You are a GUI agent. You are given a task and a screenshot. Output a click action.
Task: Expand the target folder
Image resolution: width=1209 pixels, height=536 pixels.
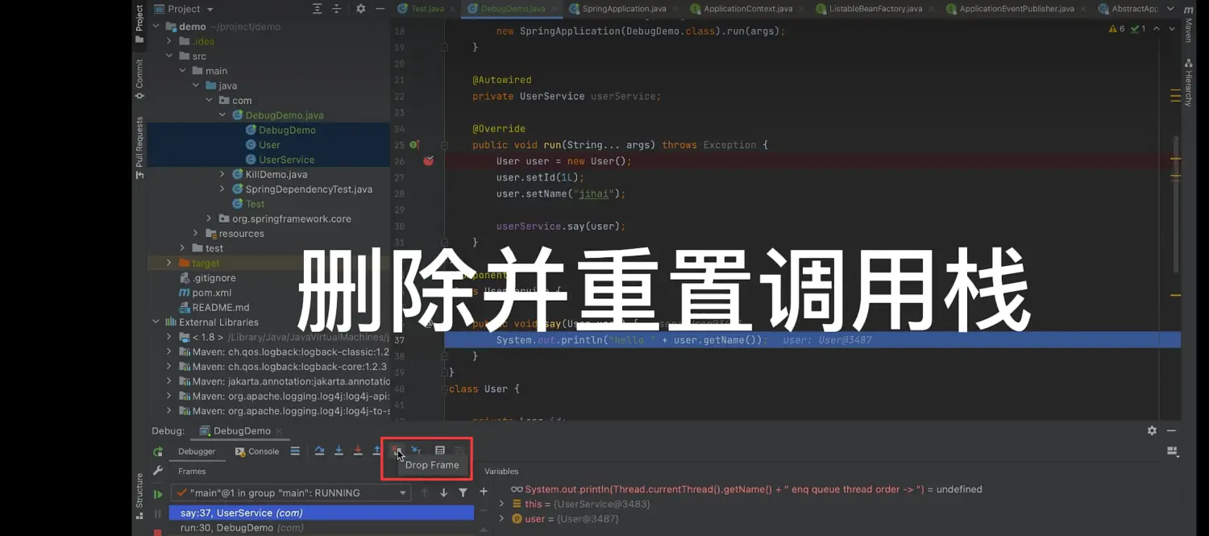168,263
